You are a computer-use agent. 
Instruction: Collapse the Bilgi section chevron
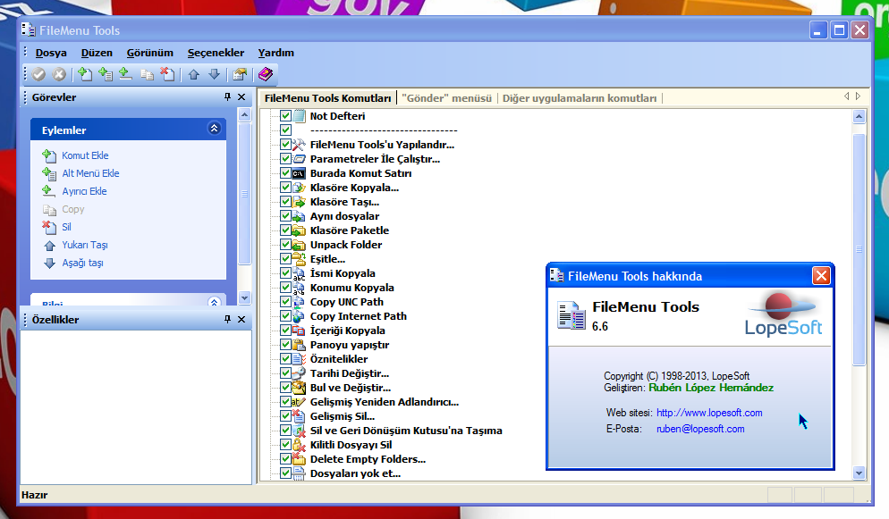[214, 302]
